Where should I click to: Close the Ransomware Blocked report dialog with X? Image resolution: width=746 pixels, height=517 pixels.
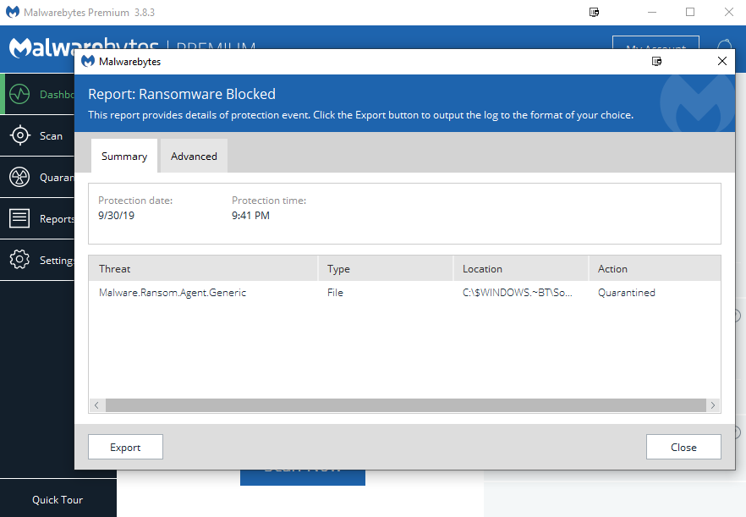pyautogui.click(x=721, y=61)
